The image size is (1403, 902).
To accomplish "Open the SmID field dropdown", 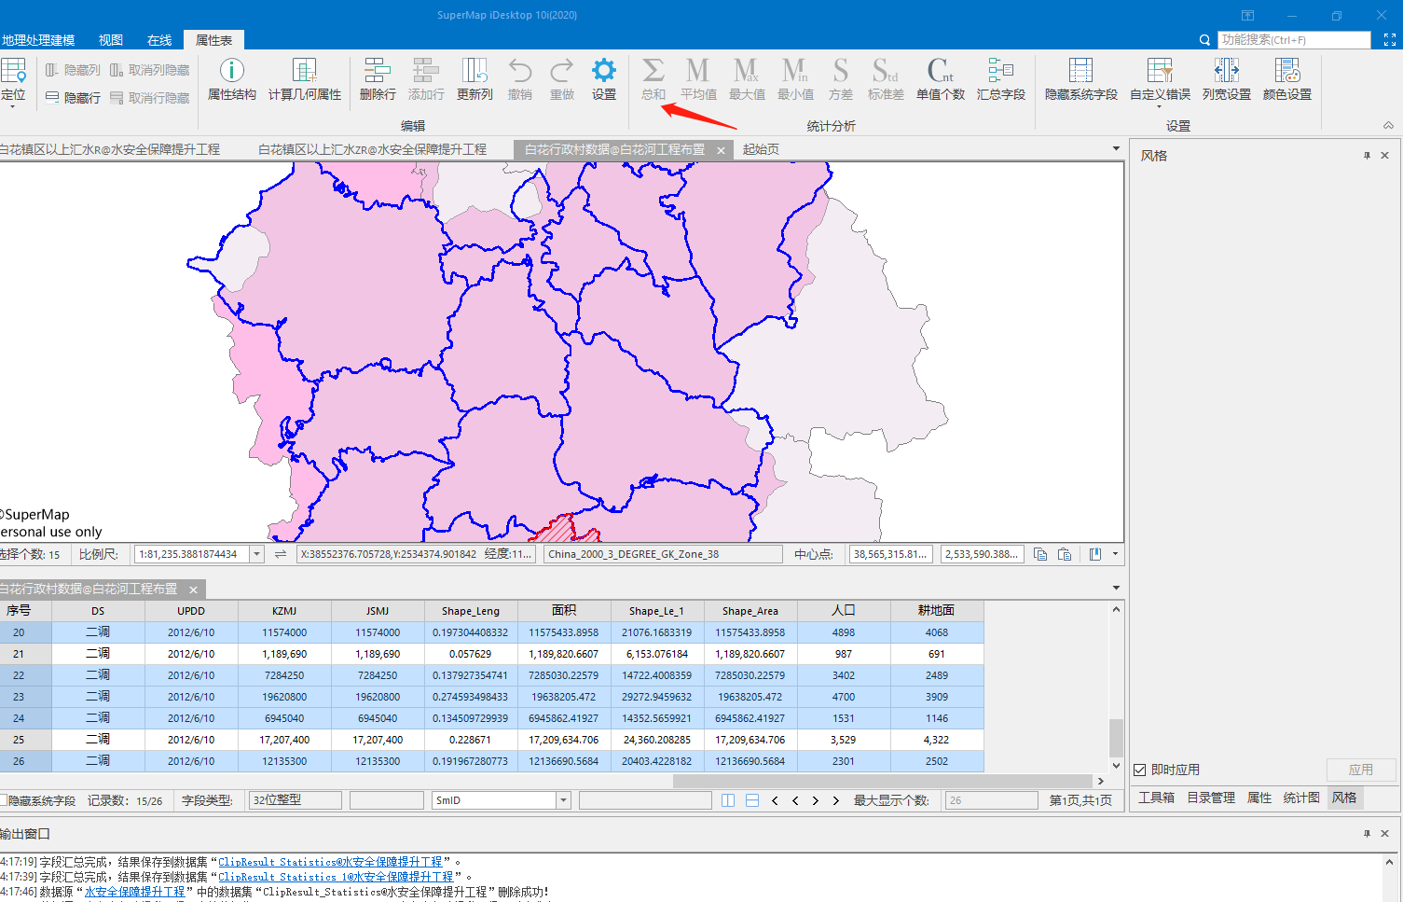I will pyautogui.click(x=563, y=800).
